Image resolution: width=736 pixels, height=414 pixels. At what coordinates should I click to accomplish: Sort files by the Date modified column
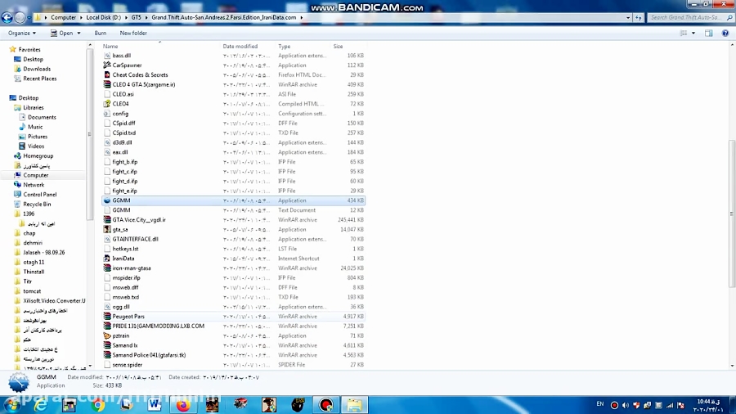[240, 47]
